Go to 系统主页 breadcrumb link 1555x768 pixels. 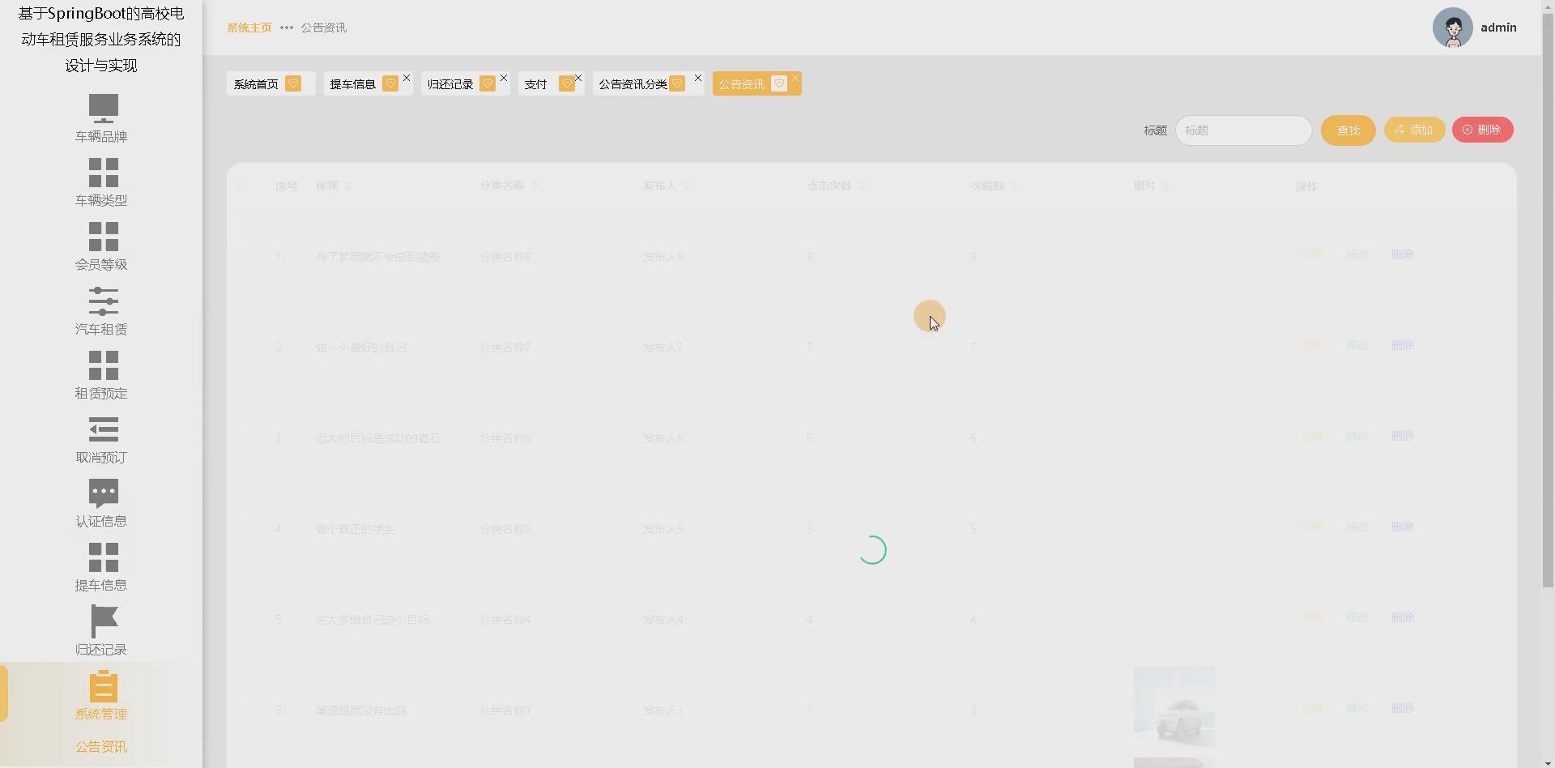pos(249,28)
